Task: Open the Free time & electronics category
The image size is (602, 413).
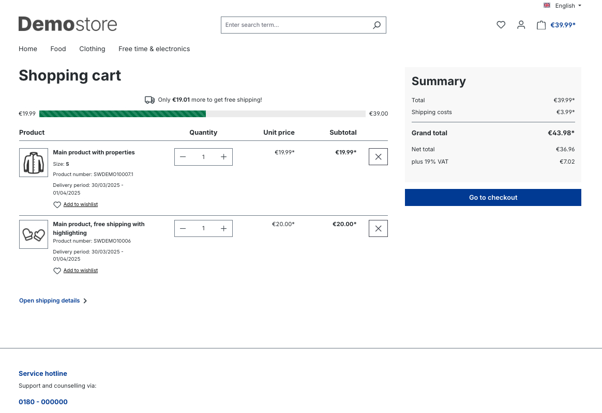Action: point(154,49)
